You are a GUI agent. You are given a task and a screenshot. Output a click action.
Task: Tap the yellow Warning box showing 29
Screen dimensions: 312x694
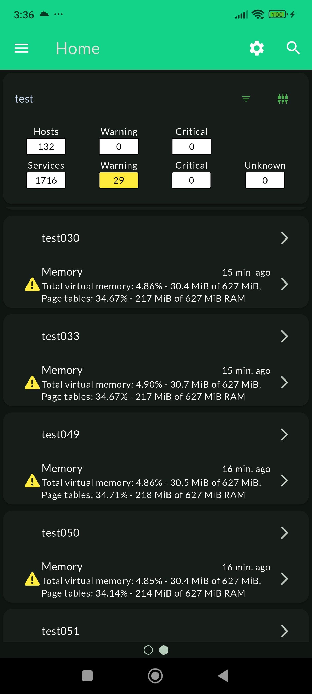click(119, 180)
